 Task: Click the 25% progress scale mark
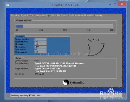[x=41, y=30]
